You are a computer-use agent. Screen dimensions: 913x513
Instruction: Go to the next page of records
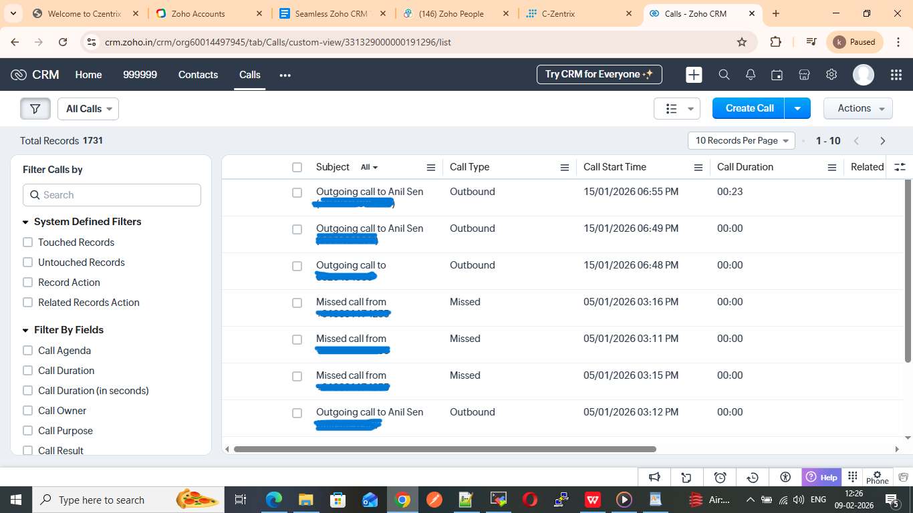(882, 141)
